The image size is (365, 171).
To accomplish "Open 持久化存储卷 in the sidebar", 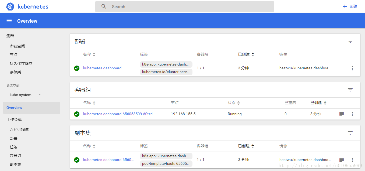I will [x=21, y=63].
